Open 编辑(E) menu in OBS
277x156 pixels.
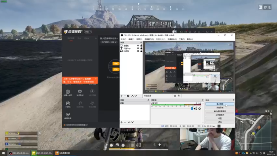[x=131, y=39]
